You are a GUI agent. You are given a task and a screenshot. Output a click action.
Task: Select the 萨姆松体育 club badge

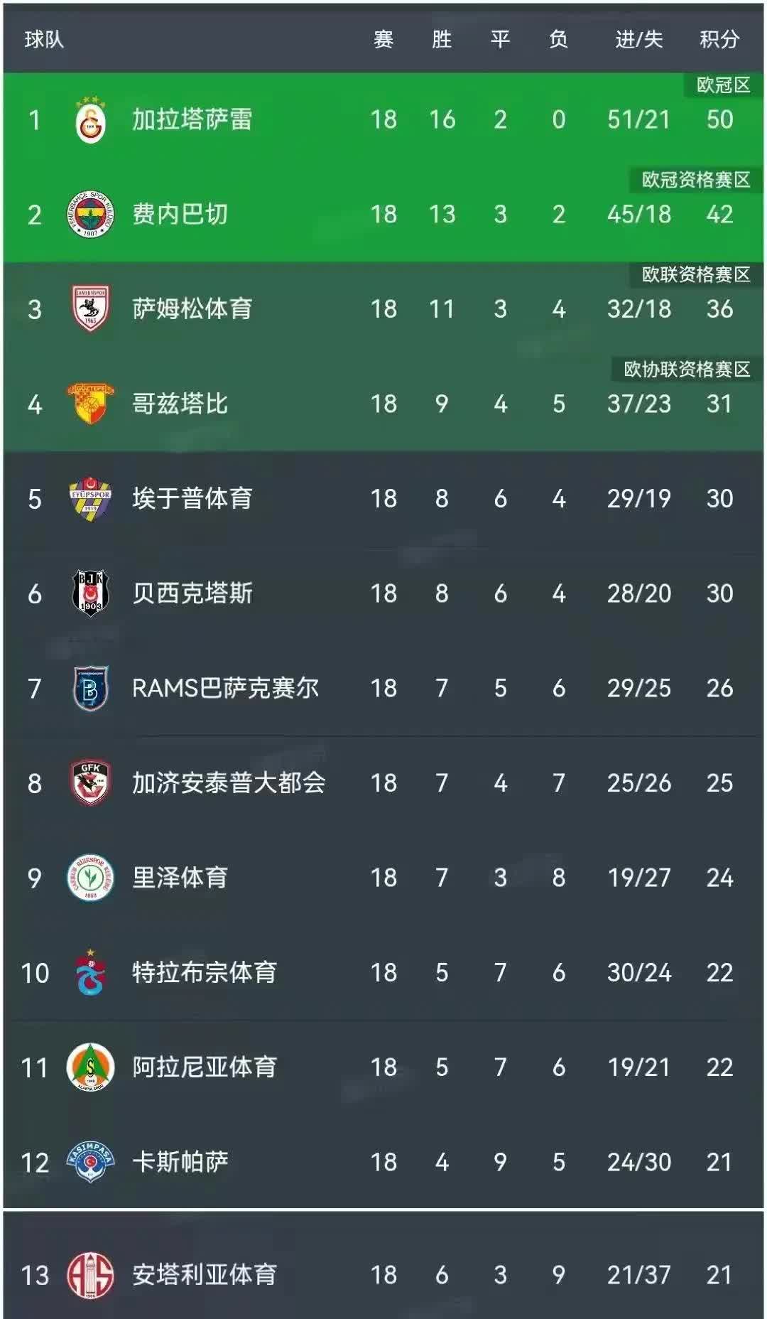coord(89,309)
